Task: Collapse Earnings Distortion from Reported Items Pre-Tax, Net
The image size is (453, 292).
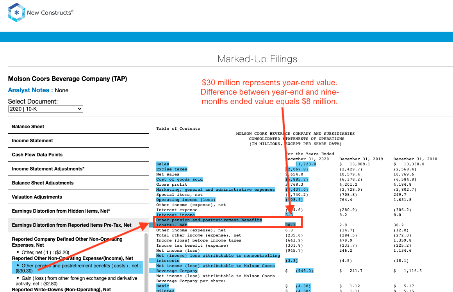Action: 78,225
